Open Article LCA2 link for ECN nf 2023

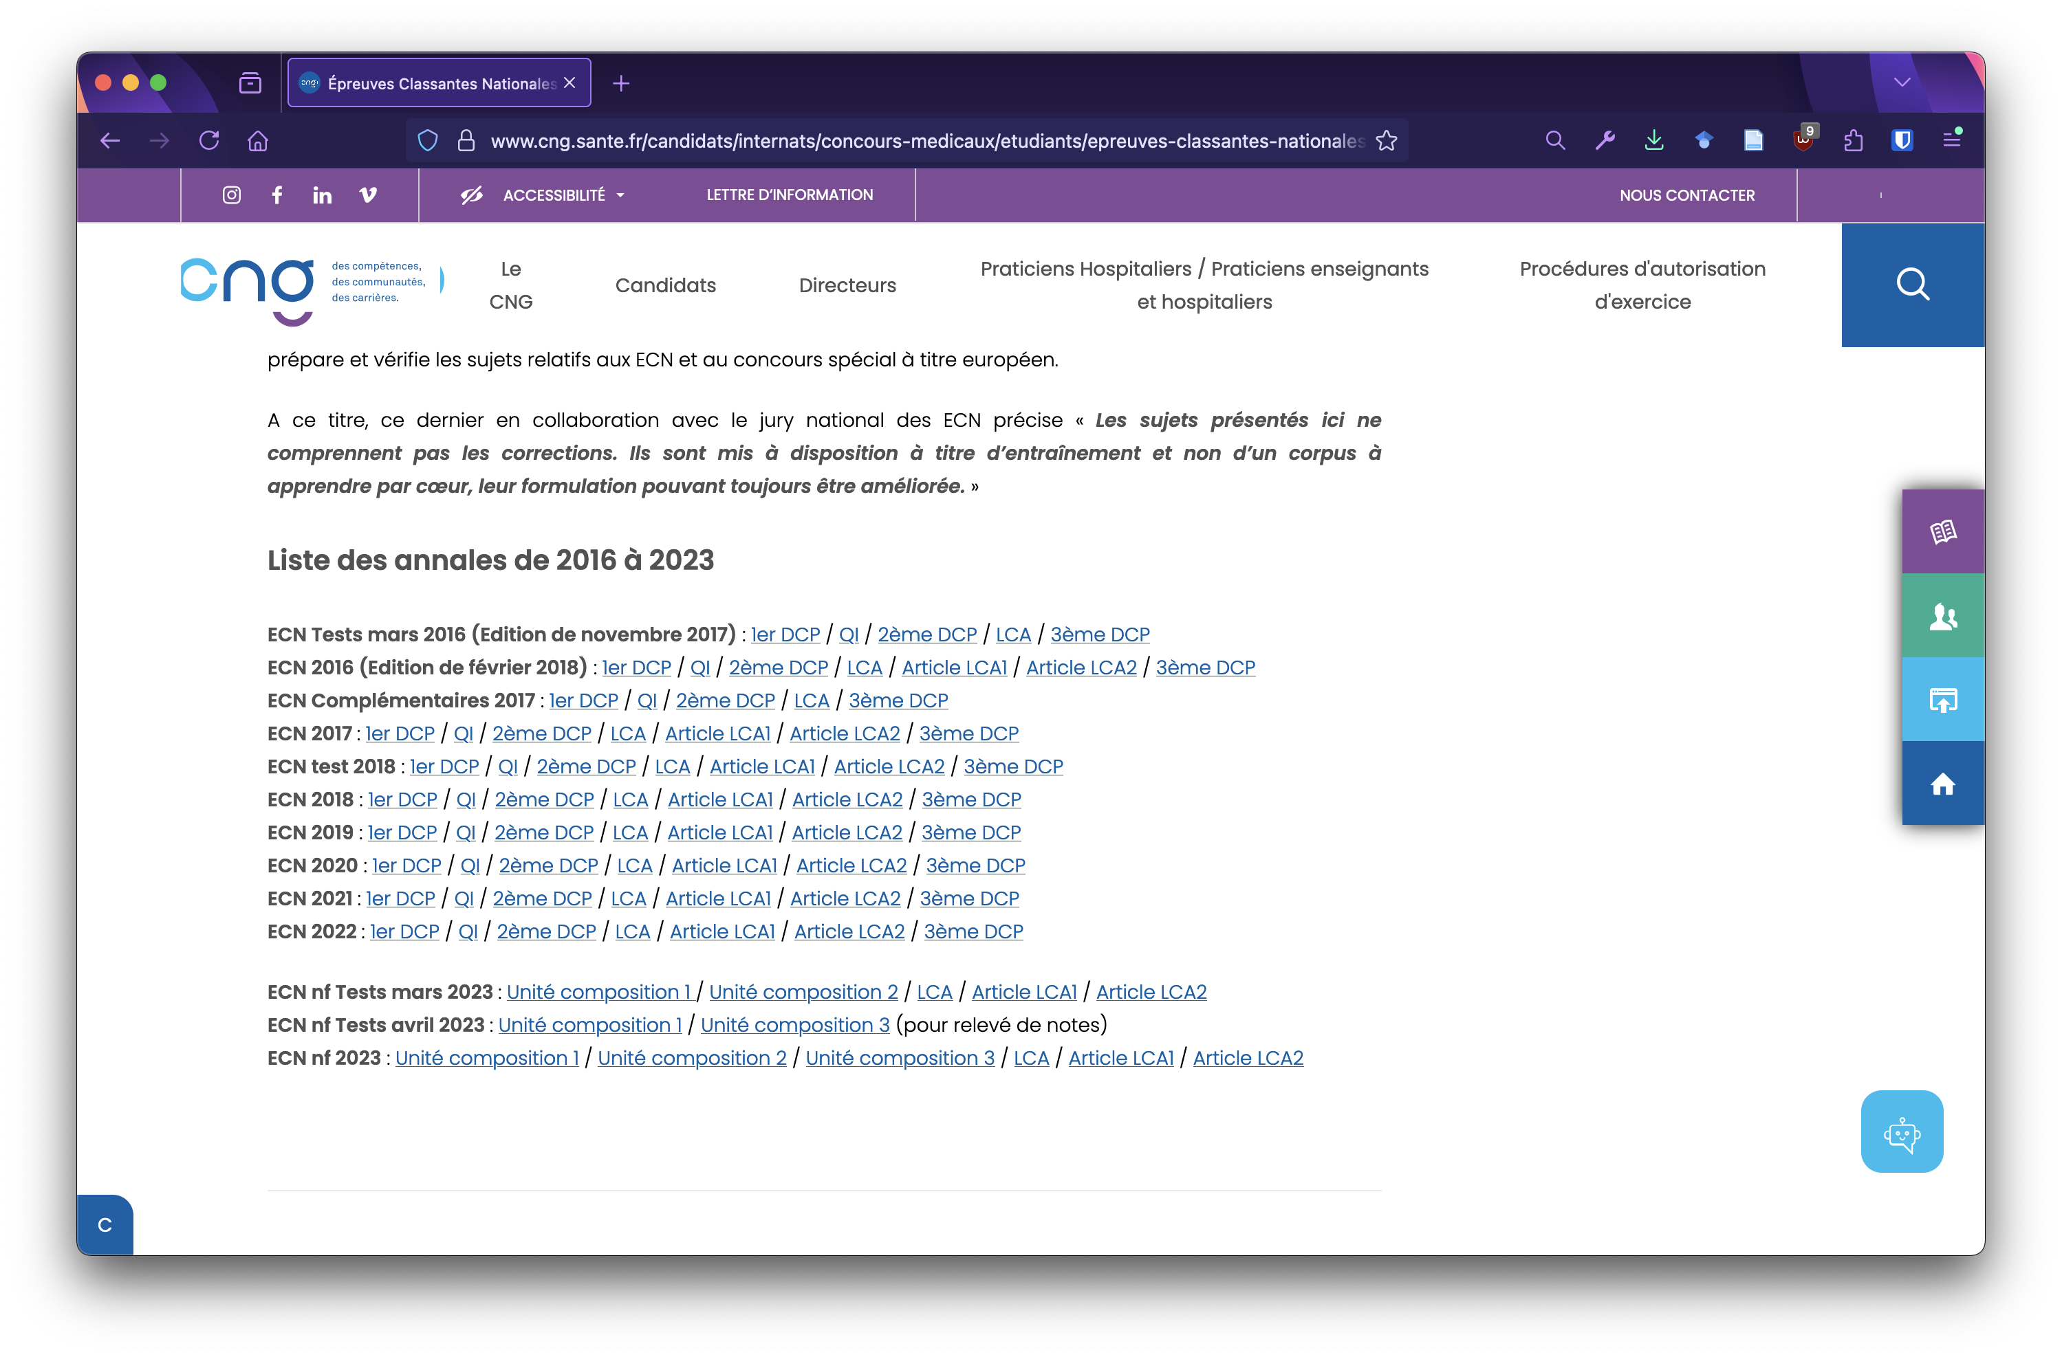coord(1248,1057)
